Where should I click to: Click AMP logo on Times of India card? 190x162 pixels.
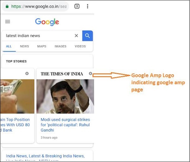click(91, 74)
